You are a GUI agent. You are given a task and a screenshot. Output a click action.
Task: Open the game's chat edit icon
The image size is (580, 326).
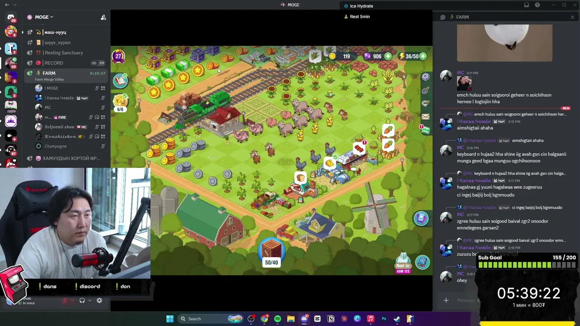(425, 104)
